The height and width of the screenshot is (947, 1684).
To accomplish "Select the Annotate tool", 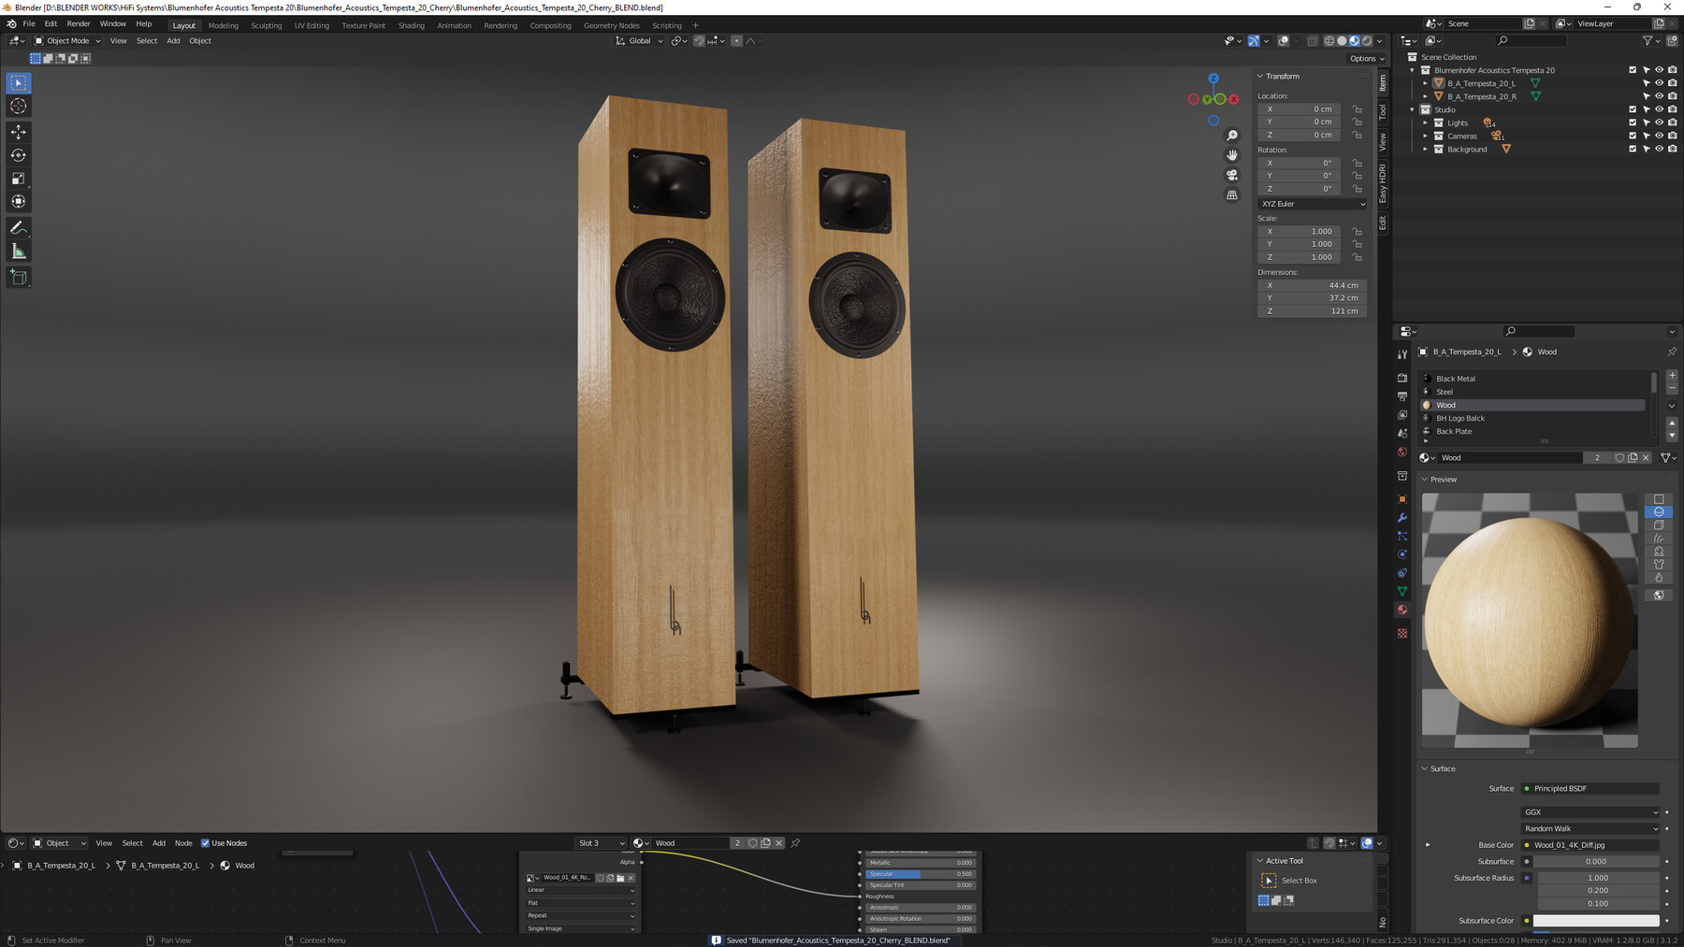I will tap(18, 227).
